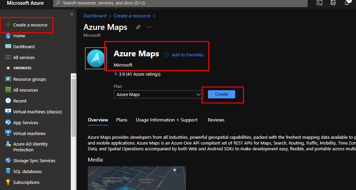Open Dashboard in the sidebar
The image size is (356, 190).
[x=24, y=46]
